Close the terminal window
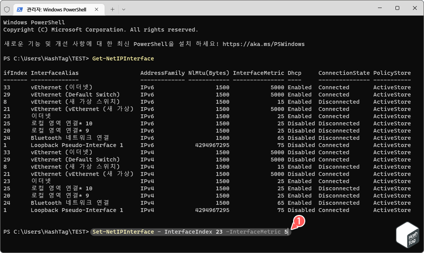 415,8
